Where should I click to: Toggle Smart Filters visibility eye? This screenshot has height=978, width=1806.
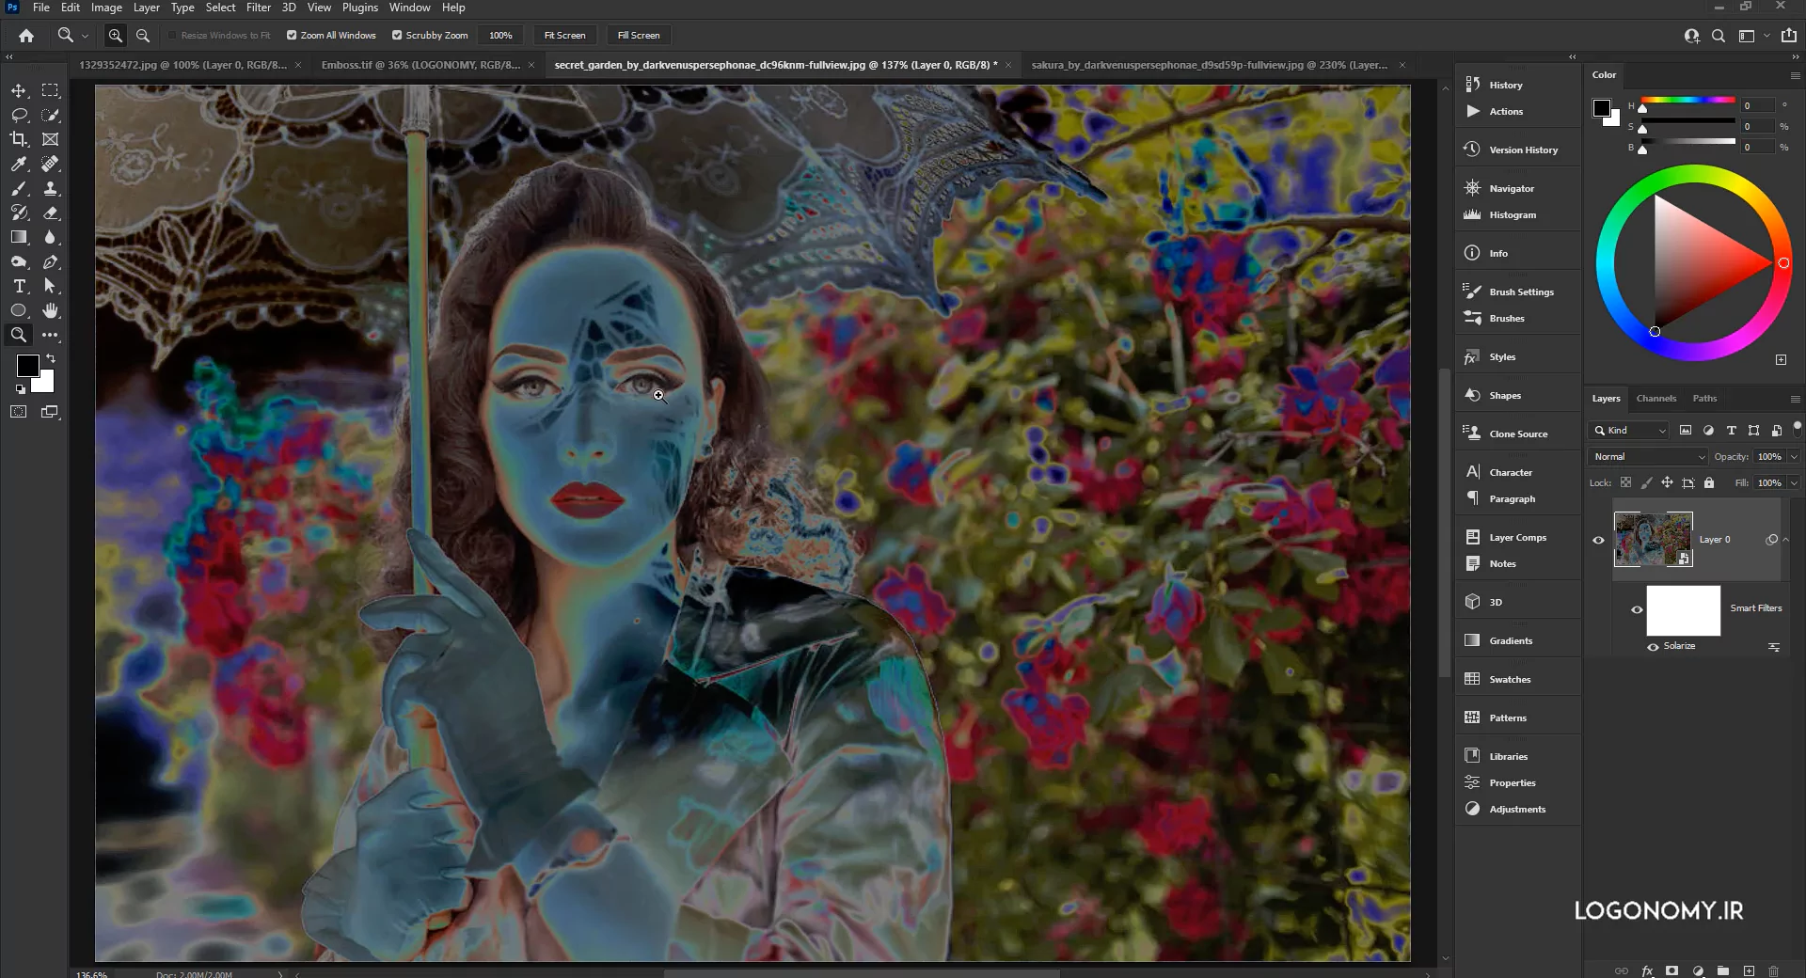point(1637,609)
